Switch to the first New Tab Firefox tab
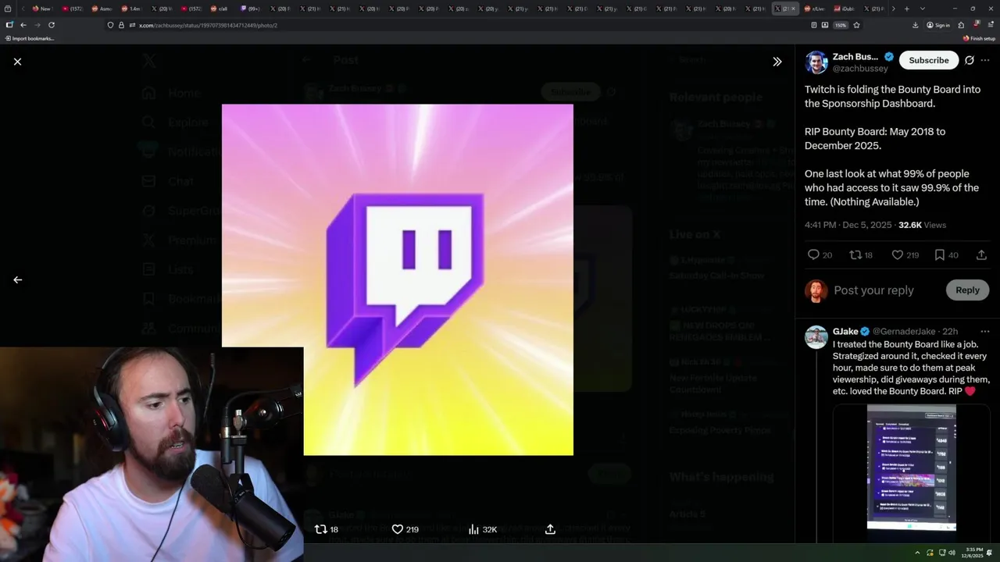This screenshot has height=562, width=1000. coord(41,9)
